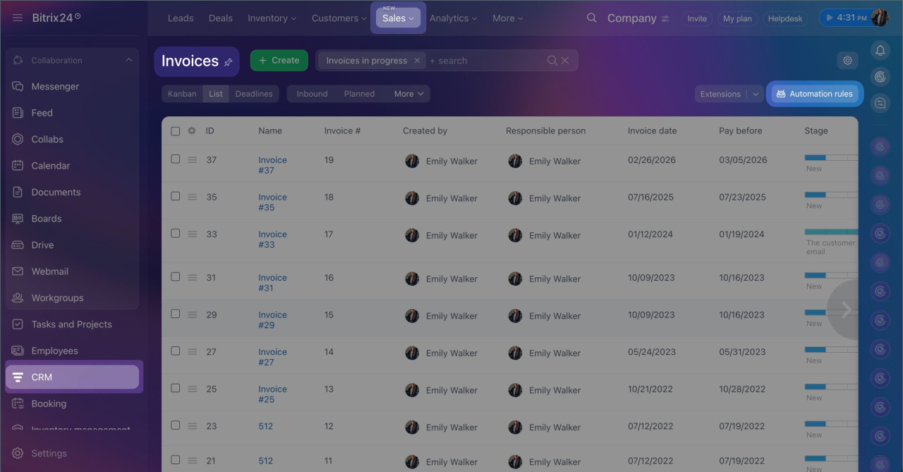Tick the checkbox for invoice ID 37
Screen dimensions: 903x472
pyautogui.click(x=176, y=159)
